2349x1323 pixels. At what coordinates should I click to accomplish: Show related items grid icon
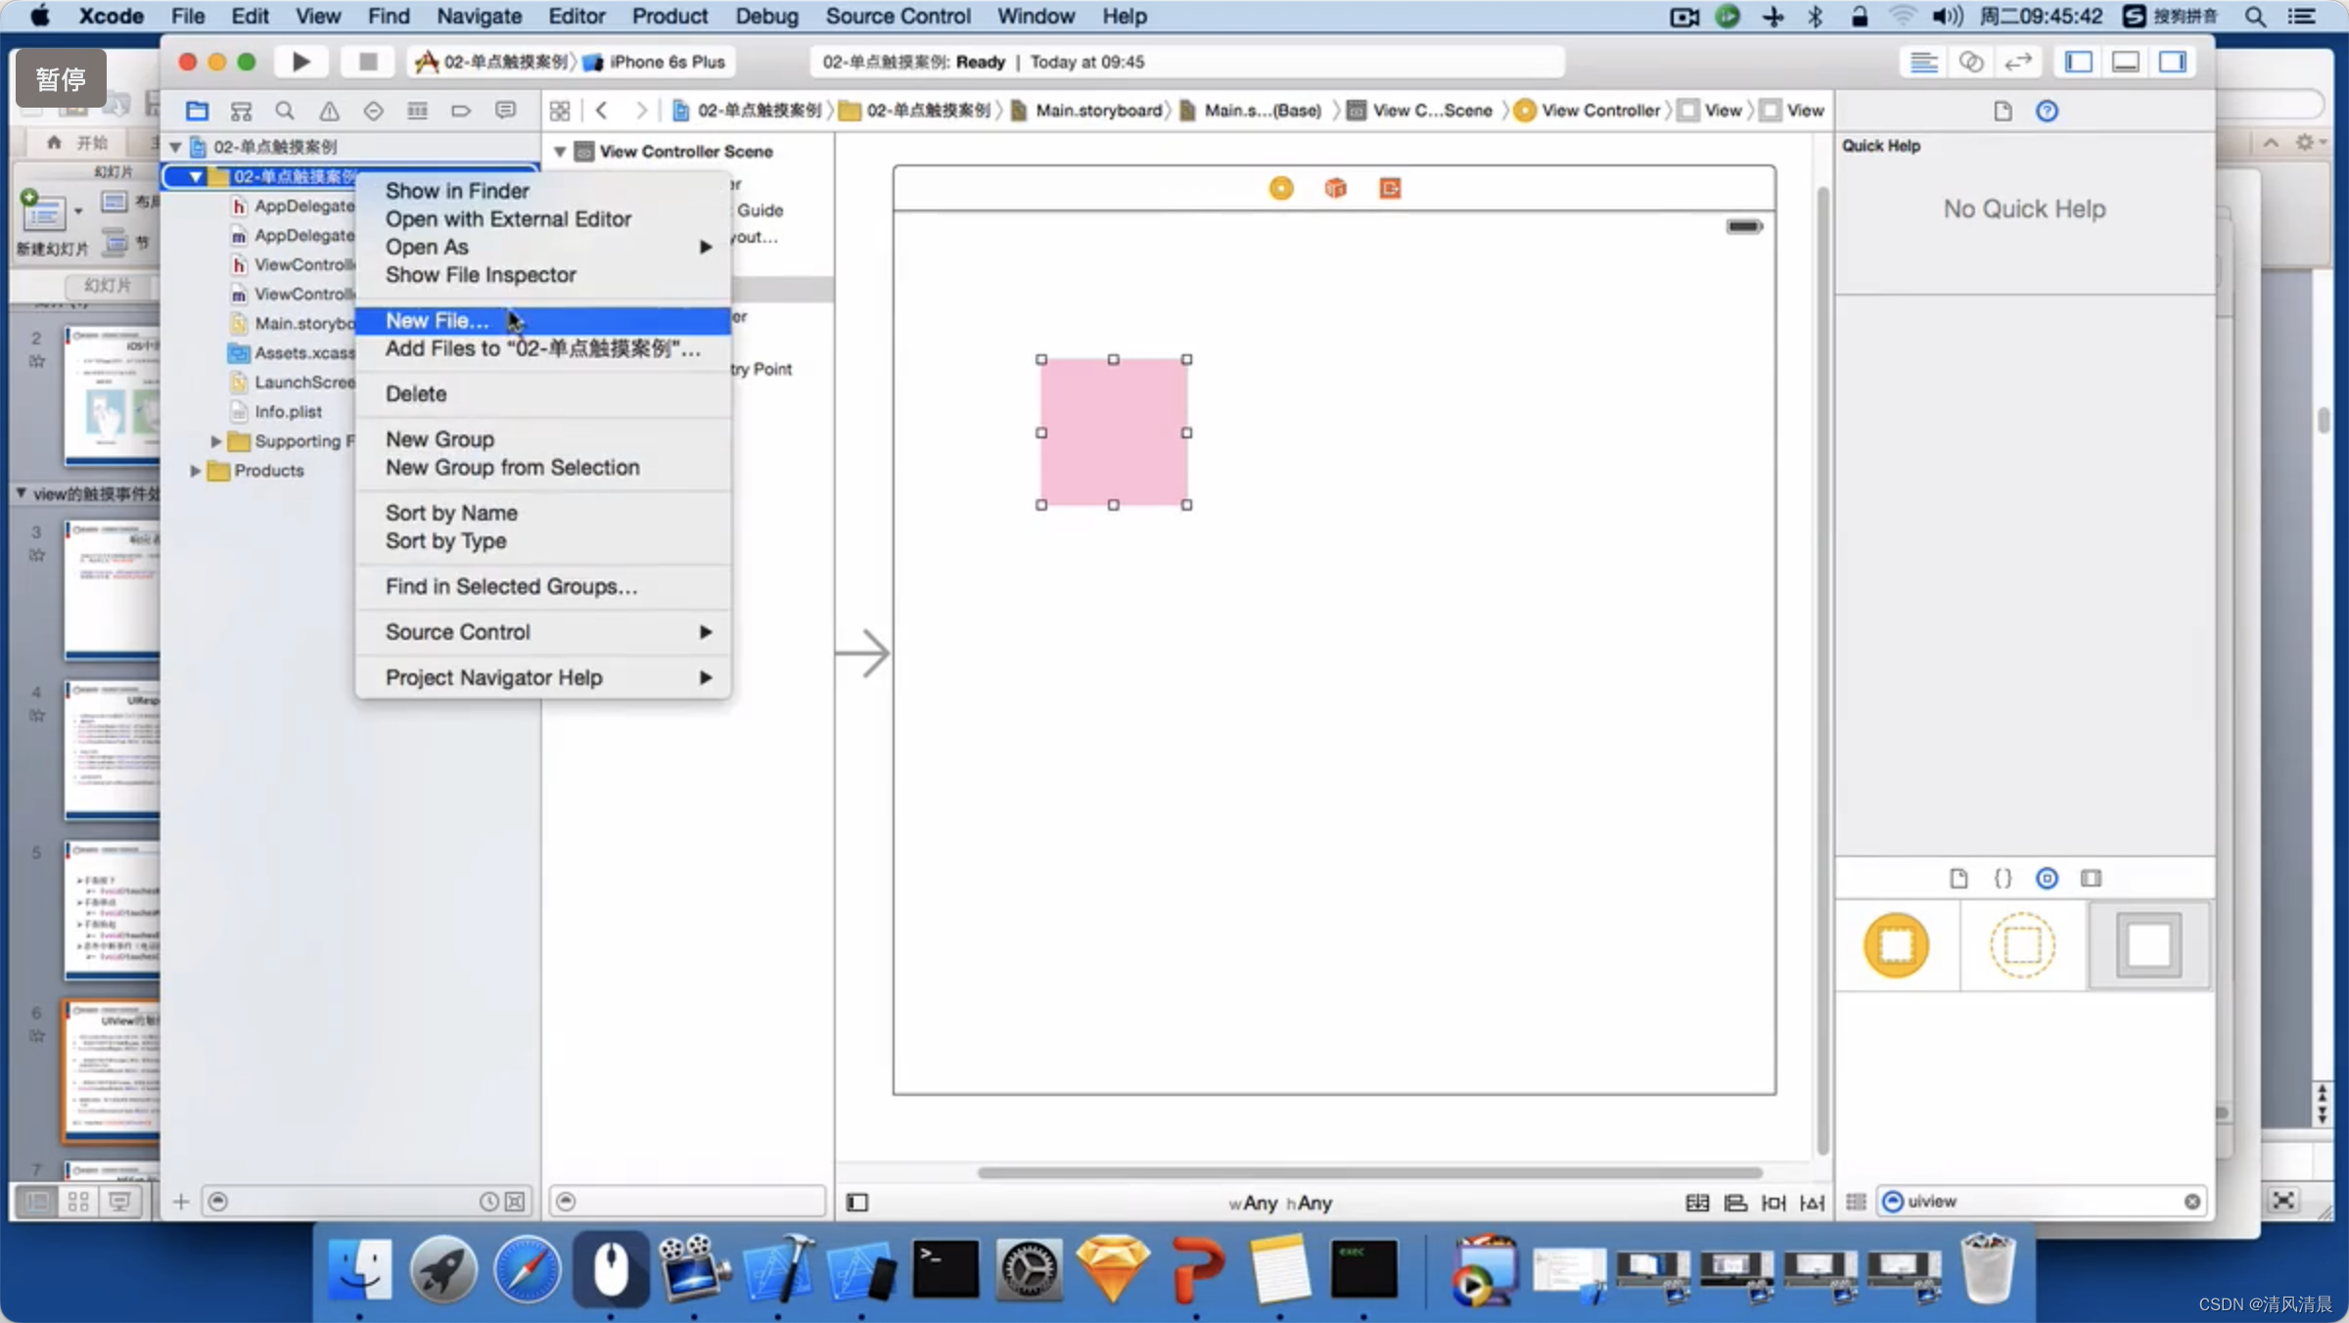point(560,111)
